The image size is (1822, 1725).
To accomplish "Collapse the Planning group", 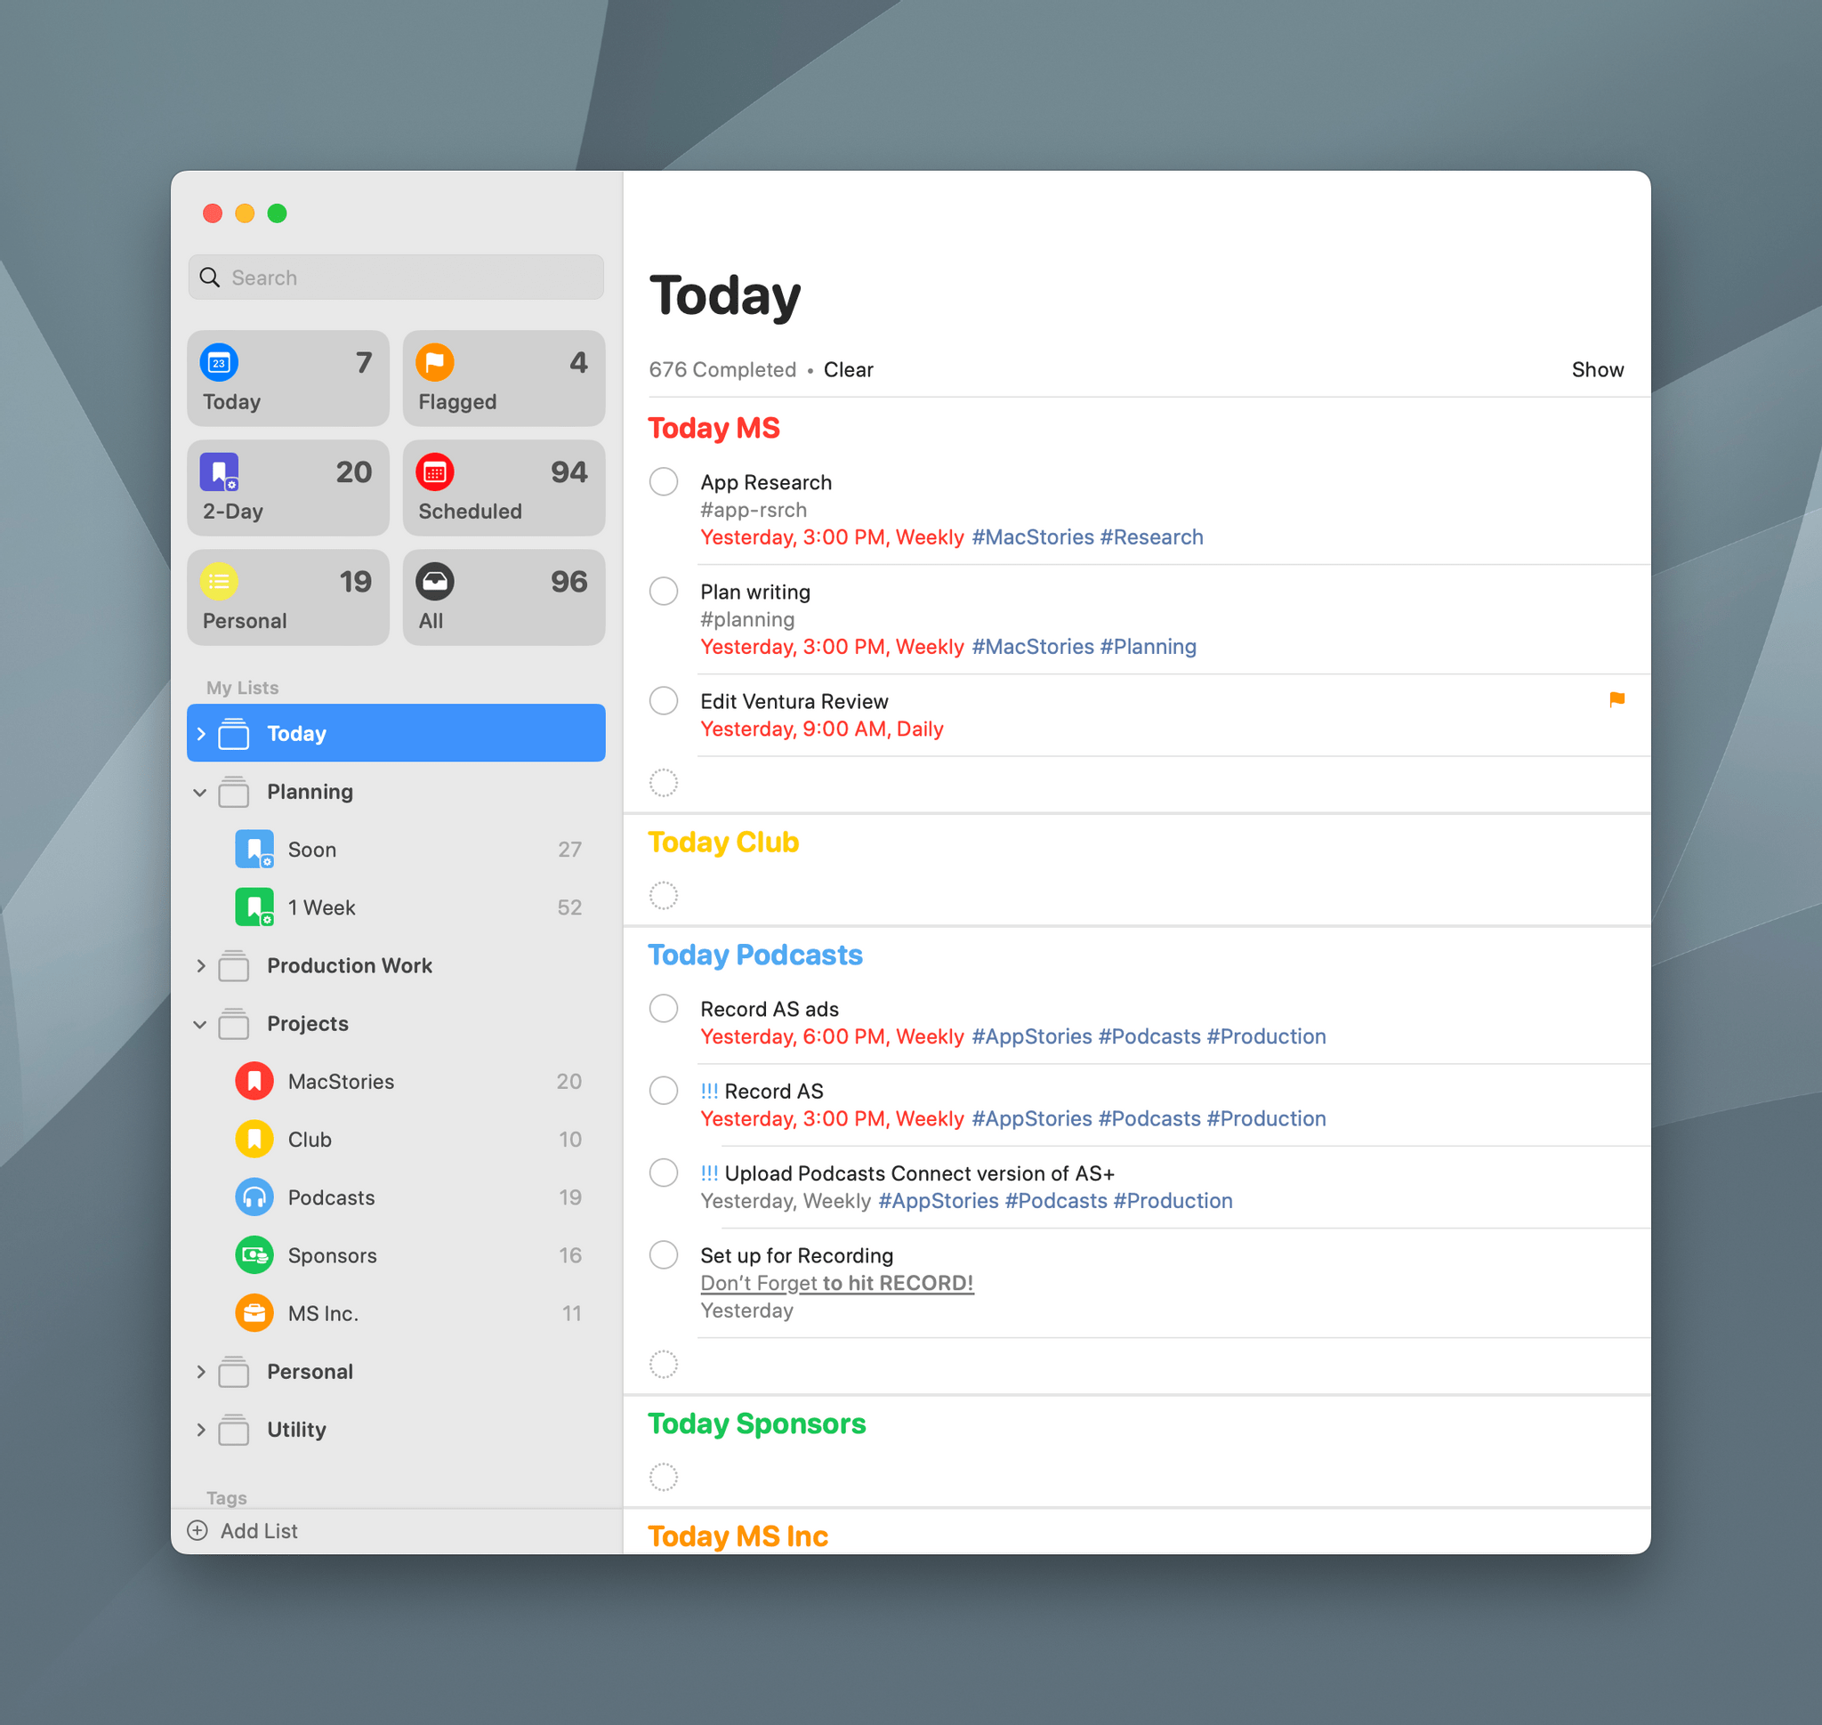I will pos(200,792).
